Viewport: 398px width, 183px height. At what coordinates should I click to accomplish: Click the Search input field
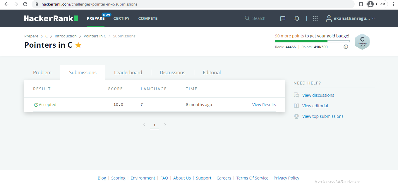click(x=259, y=18)
